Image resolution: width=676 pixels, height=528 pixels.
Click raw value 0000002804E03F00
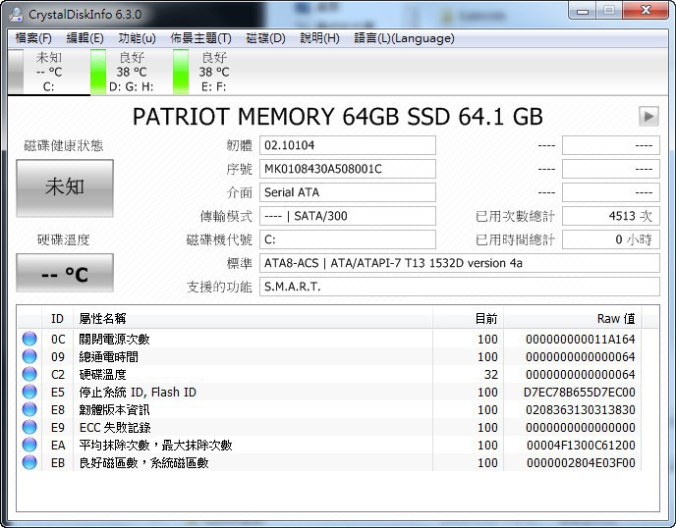(581, 462)
